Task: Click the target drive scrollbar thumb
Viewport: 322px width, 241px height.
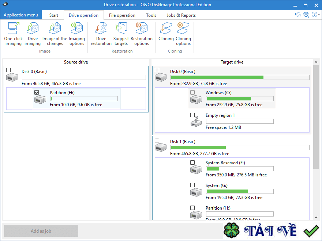Action: click(316, 117)
